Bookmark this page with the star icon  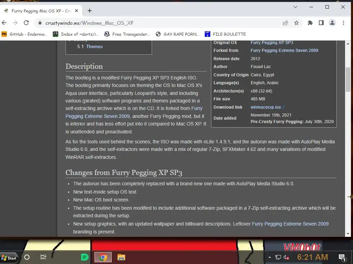(296, 23)
